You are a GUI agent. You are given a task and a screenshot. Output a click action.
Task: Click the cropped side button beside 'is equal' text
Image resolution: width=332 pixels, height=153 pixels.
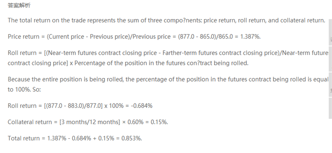pyautogui.click(x=330, y=84)
